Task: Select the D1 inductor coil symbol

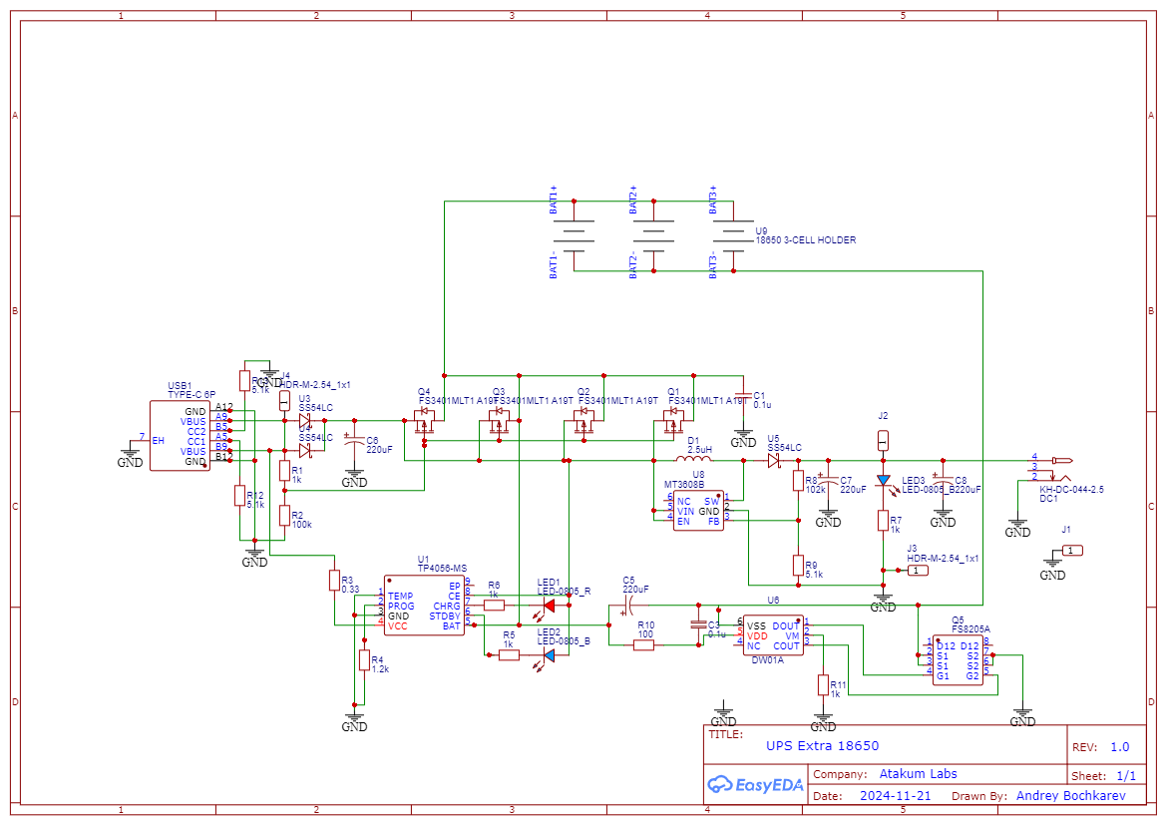Action: click(x=693, y=458)
